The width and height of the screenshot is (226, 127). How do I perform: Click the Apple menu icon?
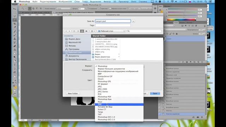click(15, 1)
